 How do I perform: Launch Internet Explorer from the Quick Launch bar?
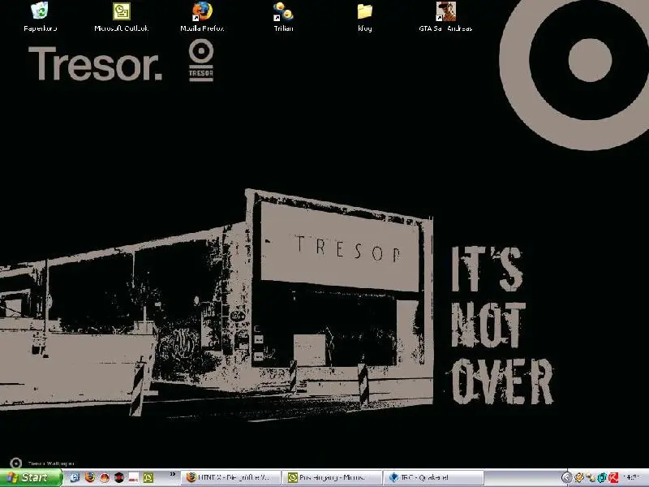(x=75, y=478)
